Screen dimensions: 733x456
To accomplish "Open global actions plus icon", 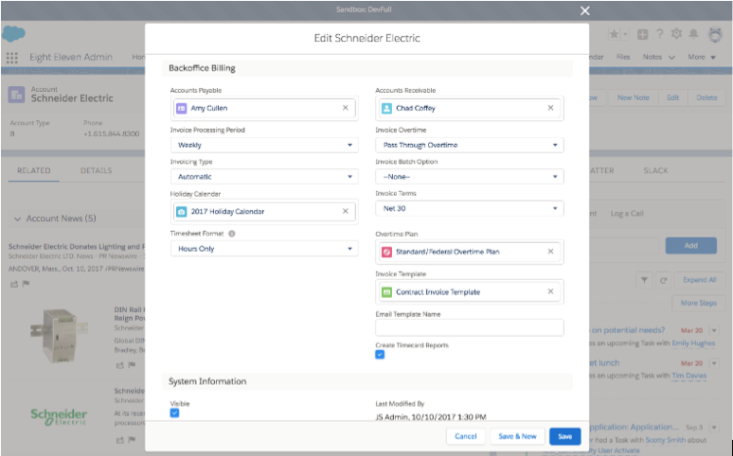I will pyautogui.click(x=643, y=34).
